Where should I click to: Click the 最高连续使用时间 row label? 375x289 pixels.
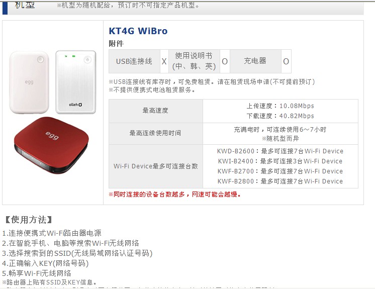tap(155, 133)
